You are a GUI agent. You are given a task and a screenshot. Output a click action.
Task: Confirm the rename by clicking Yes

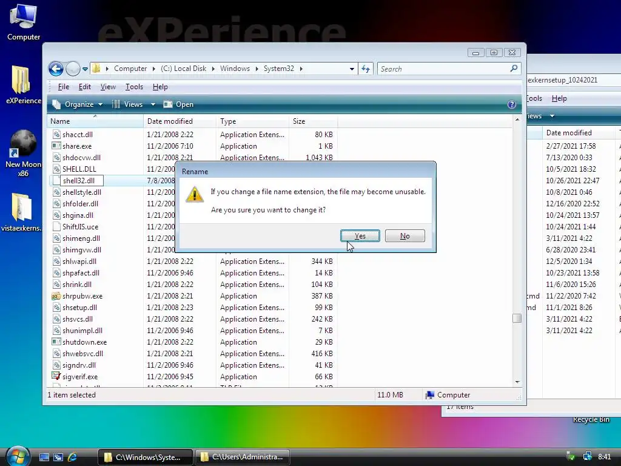360,236
